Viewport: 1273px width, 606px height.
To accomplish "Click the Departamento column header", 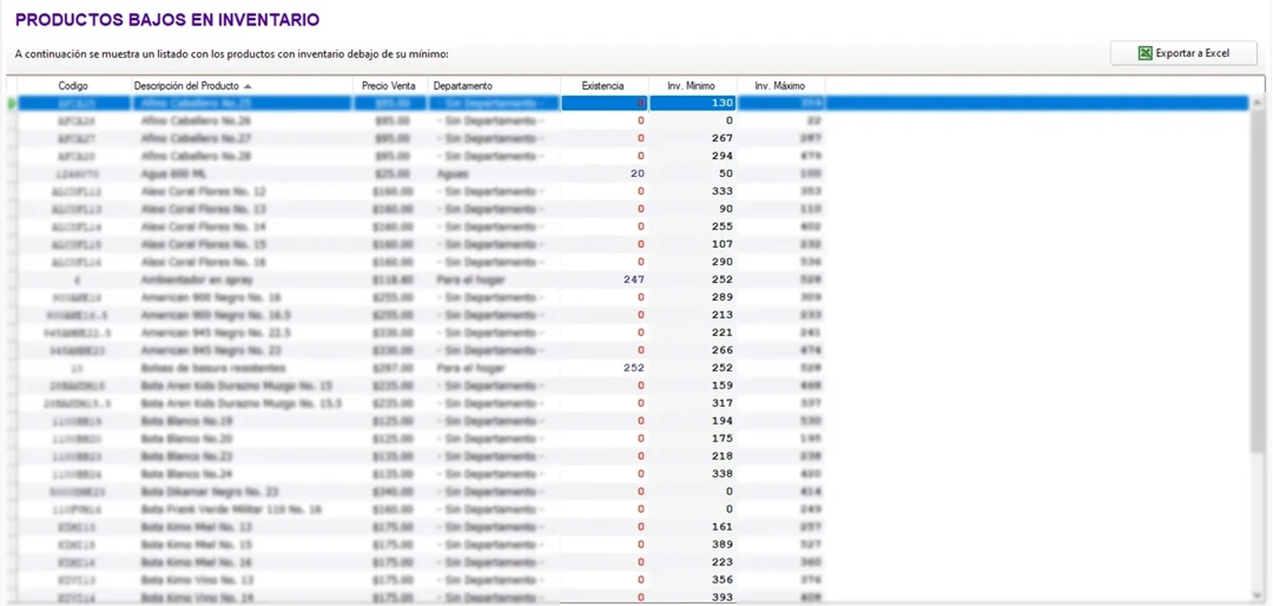I will [x=463, y=86].
